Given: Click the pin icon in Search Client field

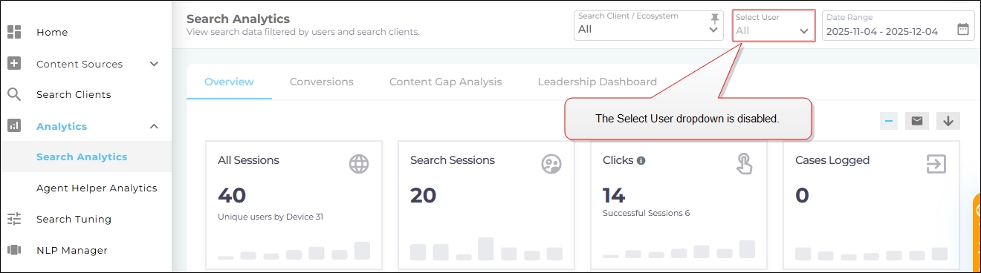Looking at the screenshot, I should 715,17.
